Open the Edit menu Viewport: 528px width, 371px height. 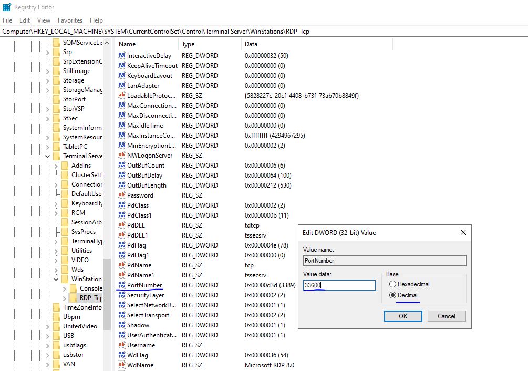tap(25, 20)
